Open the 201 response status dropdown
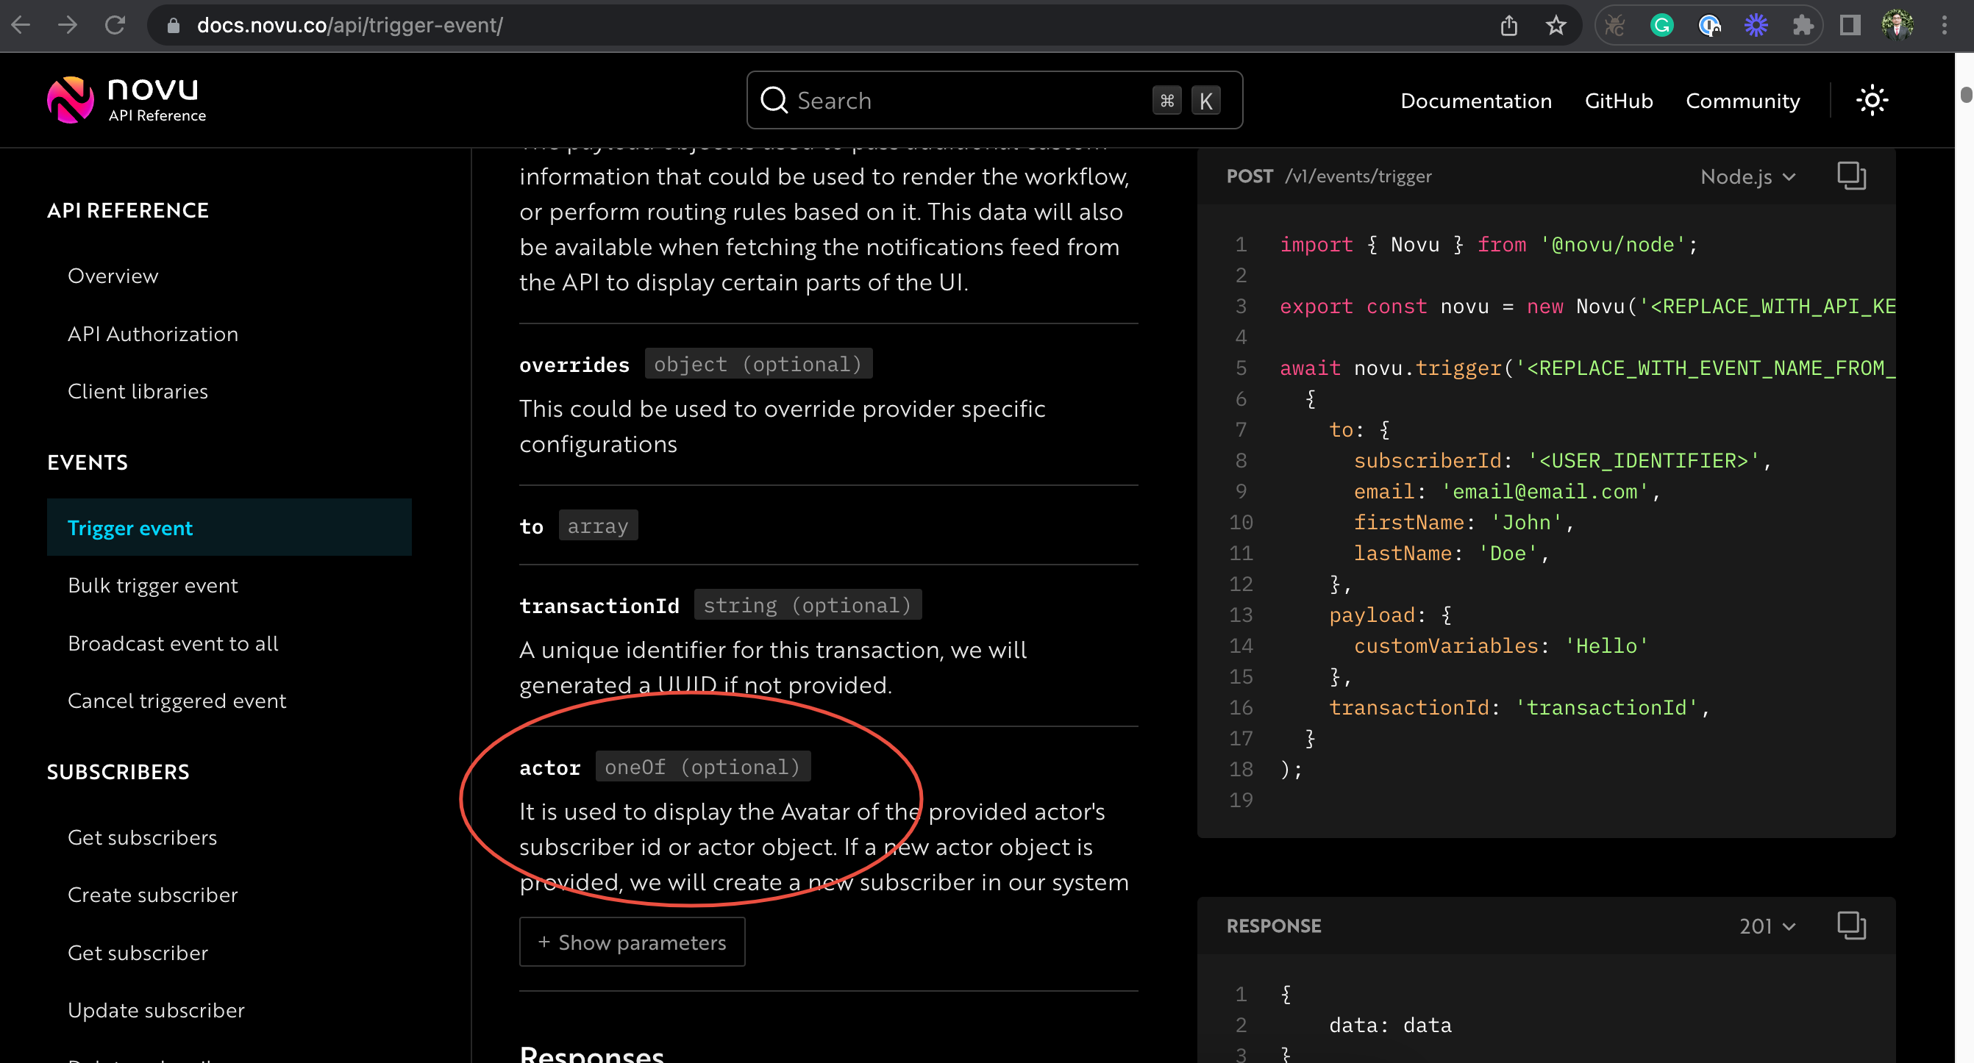 tap(1766, 926)
